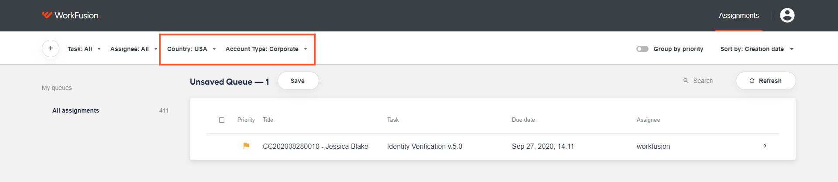Open the user profile avatar menu
This screenshot has width=838, height=182.
787,15
